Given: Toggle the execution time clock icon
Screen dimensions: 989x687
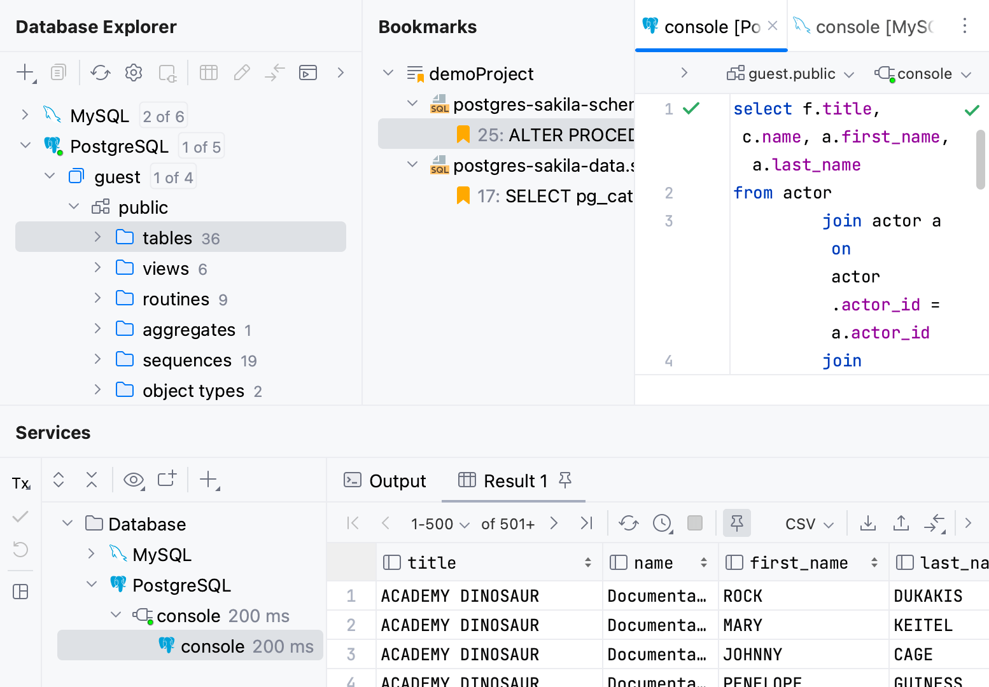Looking at the screenshot, I should point(662,523).
